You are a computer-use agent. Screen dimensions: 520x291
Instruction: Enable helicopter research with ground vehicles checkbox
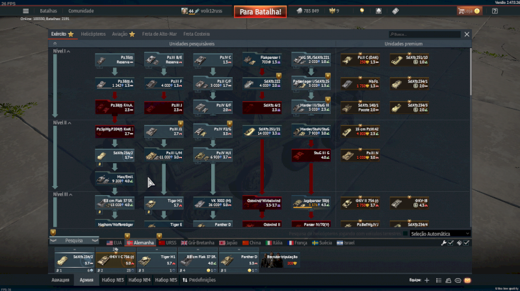pyautogui.click(x=406, y=233)
